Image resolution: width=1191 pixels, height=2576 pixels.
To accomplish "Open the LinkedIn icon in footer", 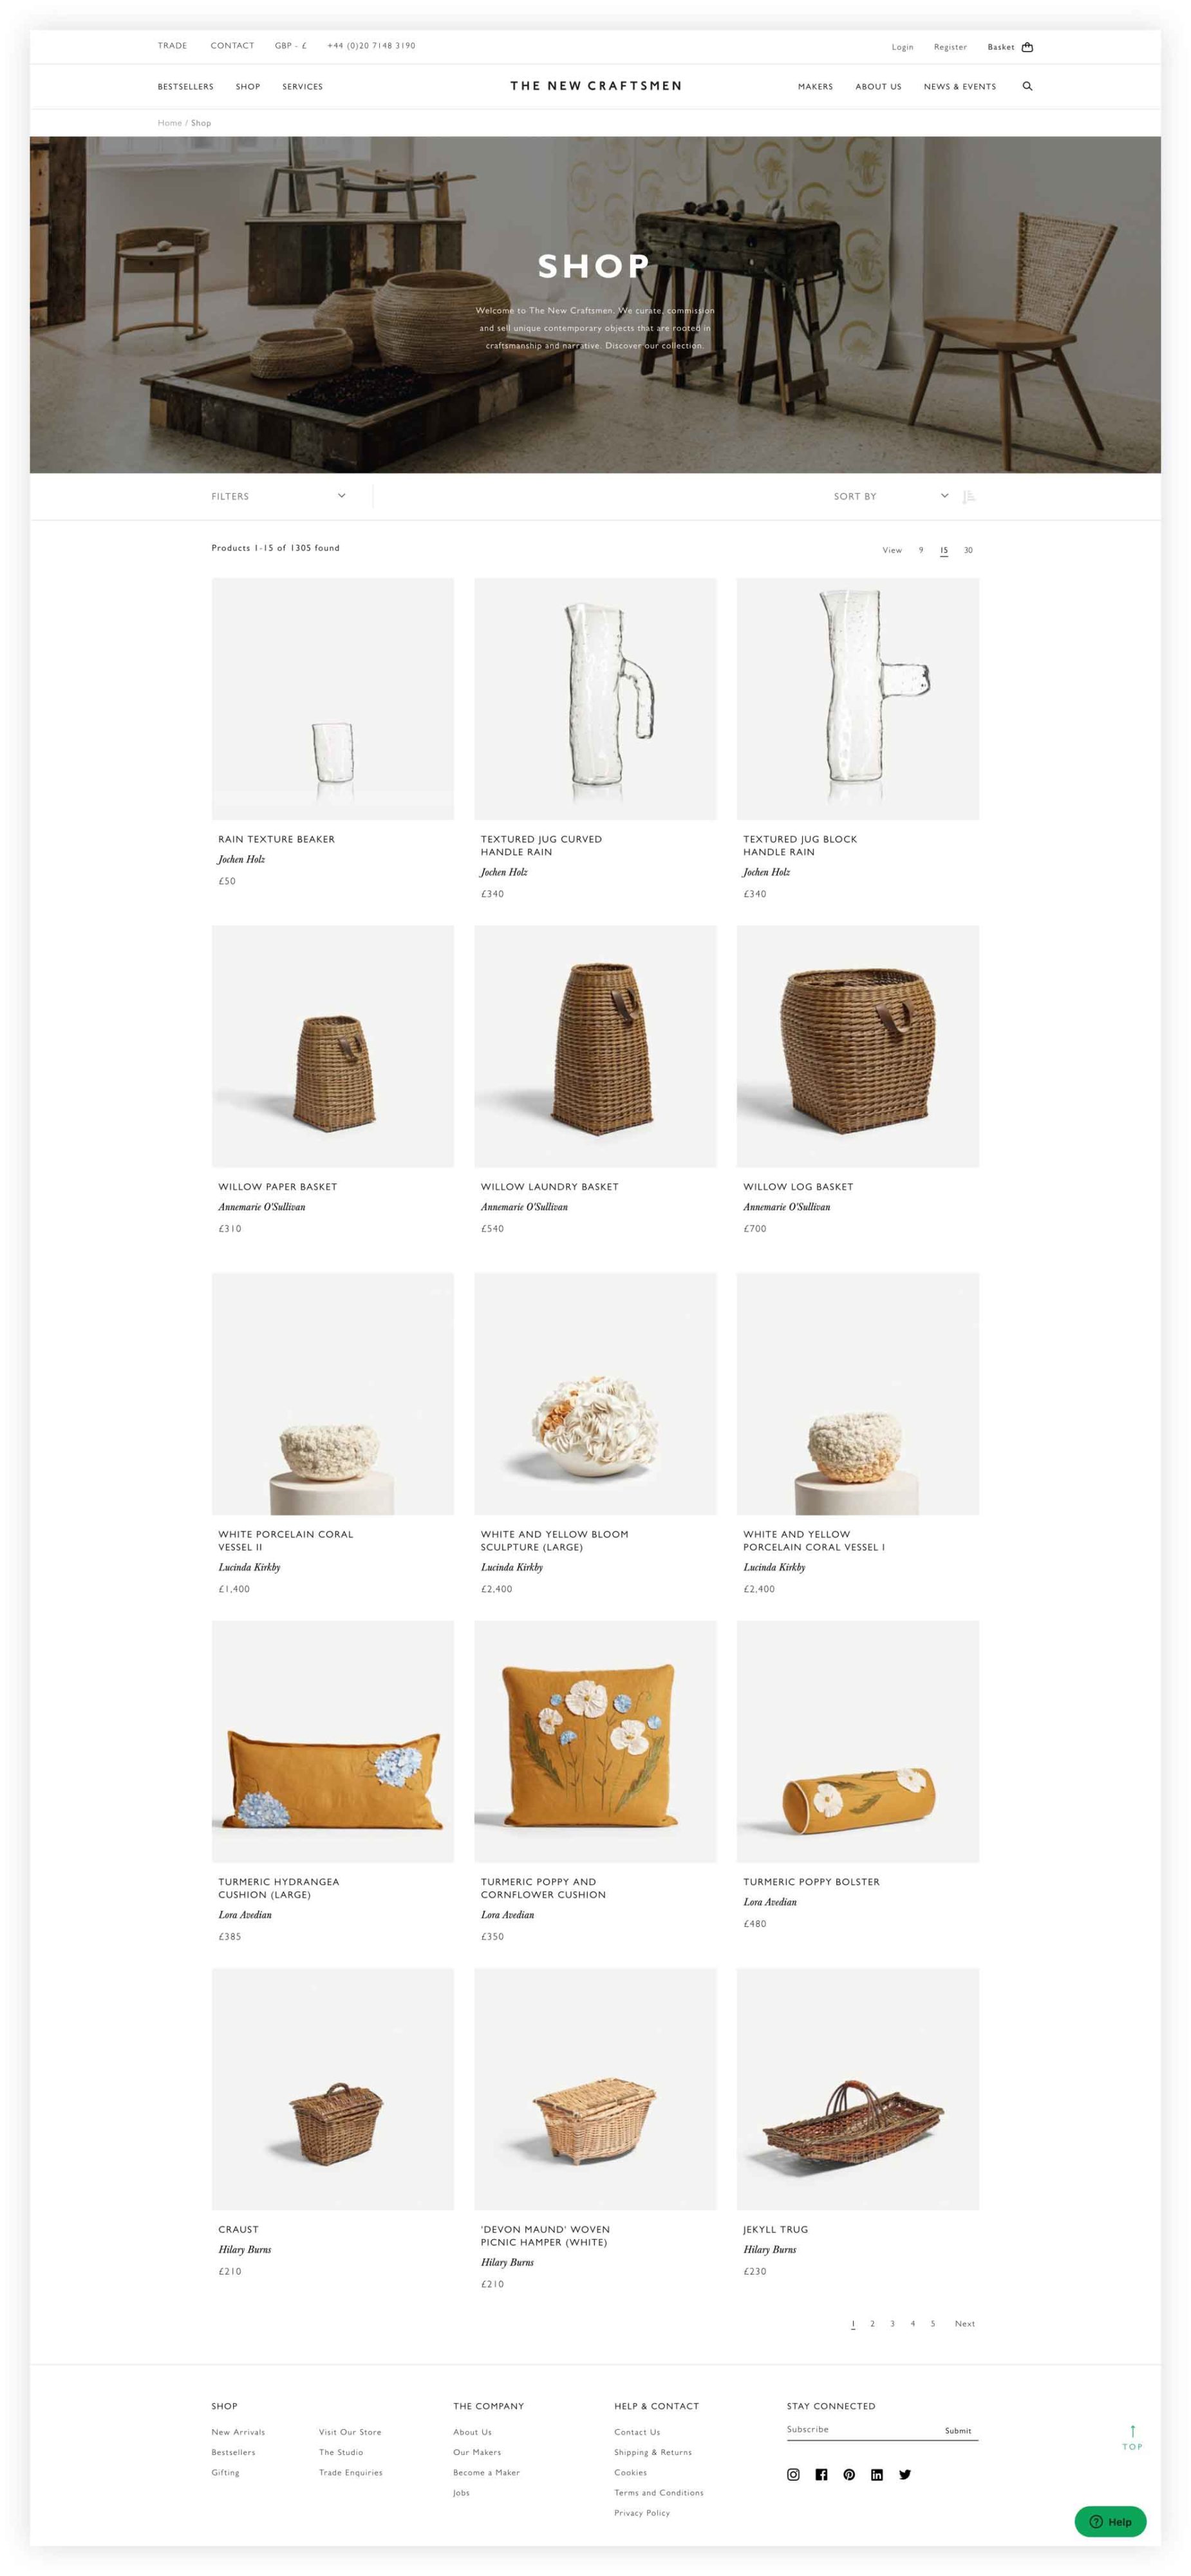I will tap(877, 2474).
